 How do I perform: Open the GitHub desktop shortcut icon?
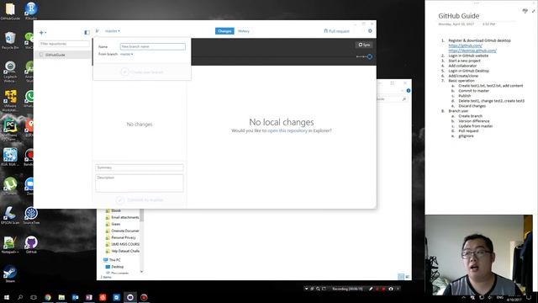pos(31,245)
